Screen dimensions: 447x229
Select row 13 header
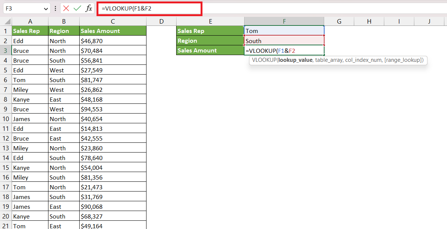(6, 148)
